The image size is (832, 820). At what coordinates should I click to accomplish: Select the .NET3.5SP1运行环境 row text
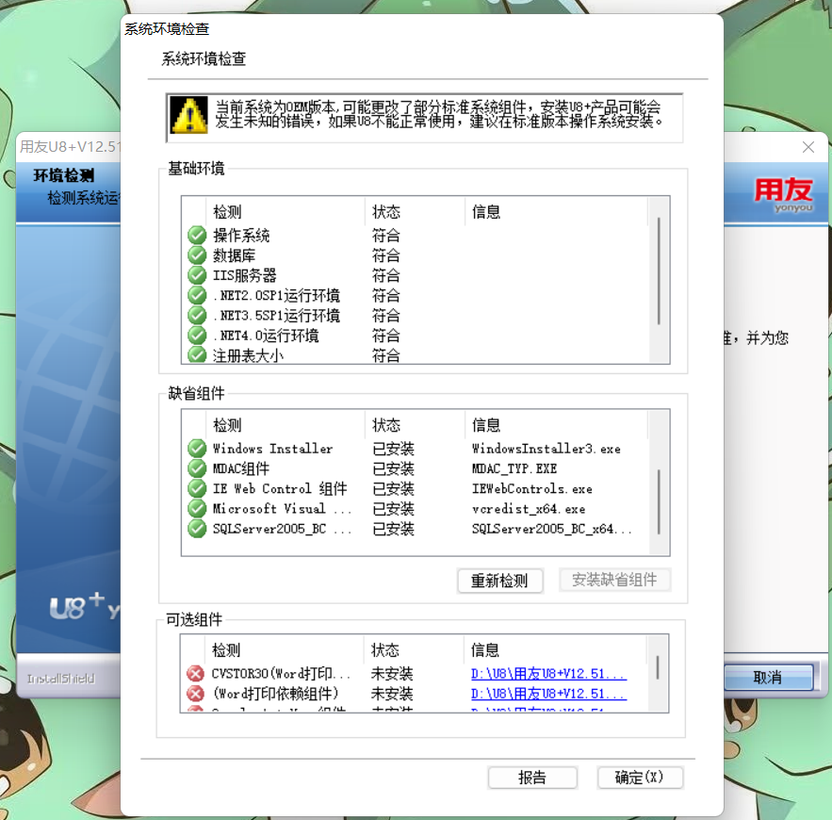276,315
